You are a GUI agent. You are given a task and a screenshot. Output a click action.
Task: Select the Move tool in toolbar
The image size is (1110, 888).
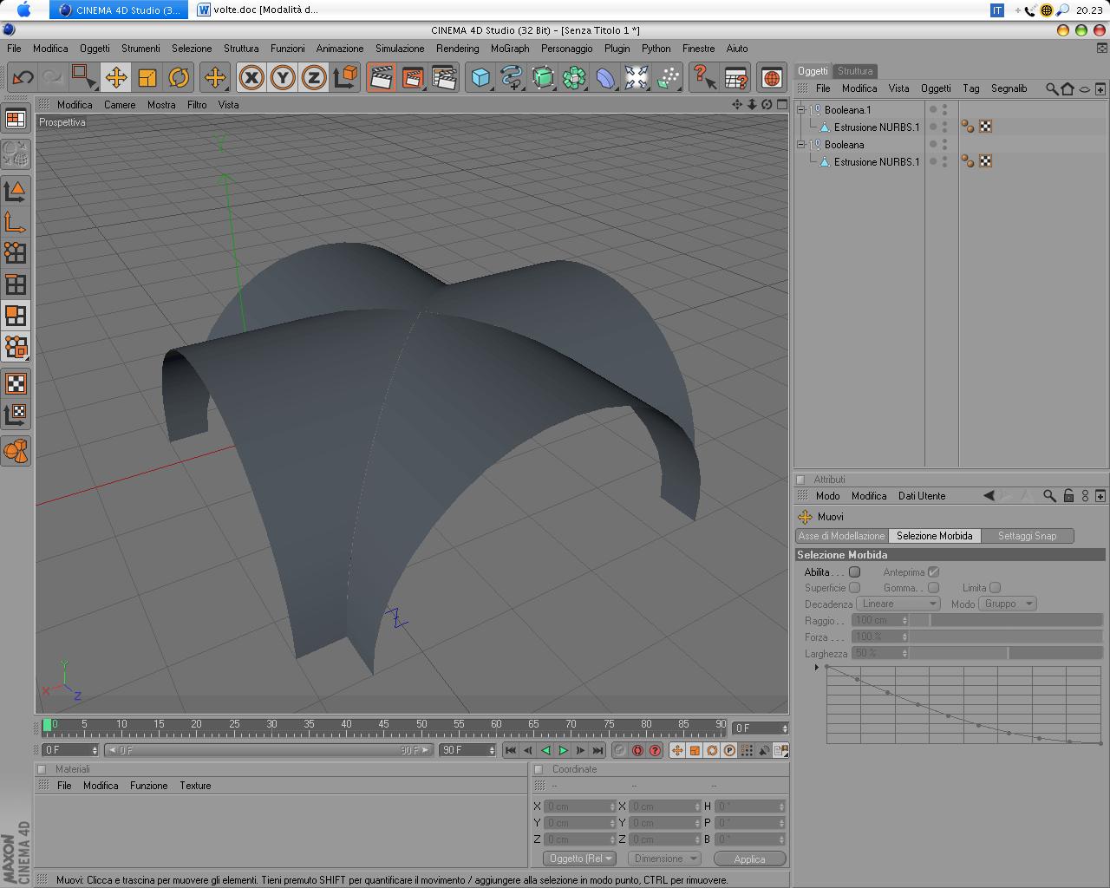115,78
